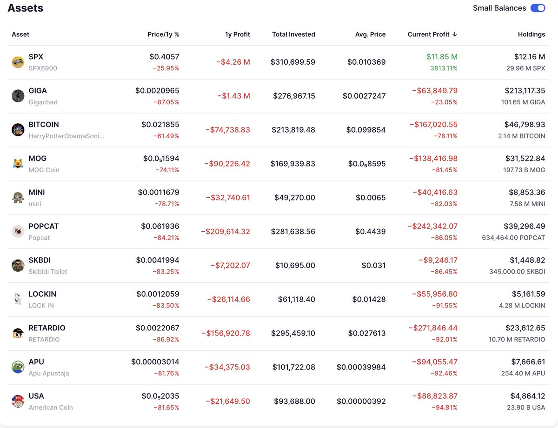Click the Apu Apustaja frog icon
The width and height of the screenshot is (558, 428).
(18, 368)
